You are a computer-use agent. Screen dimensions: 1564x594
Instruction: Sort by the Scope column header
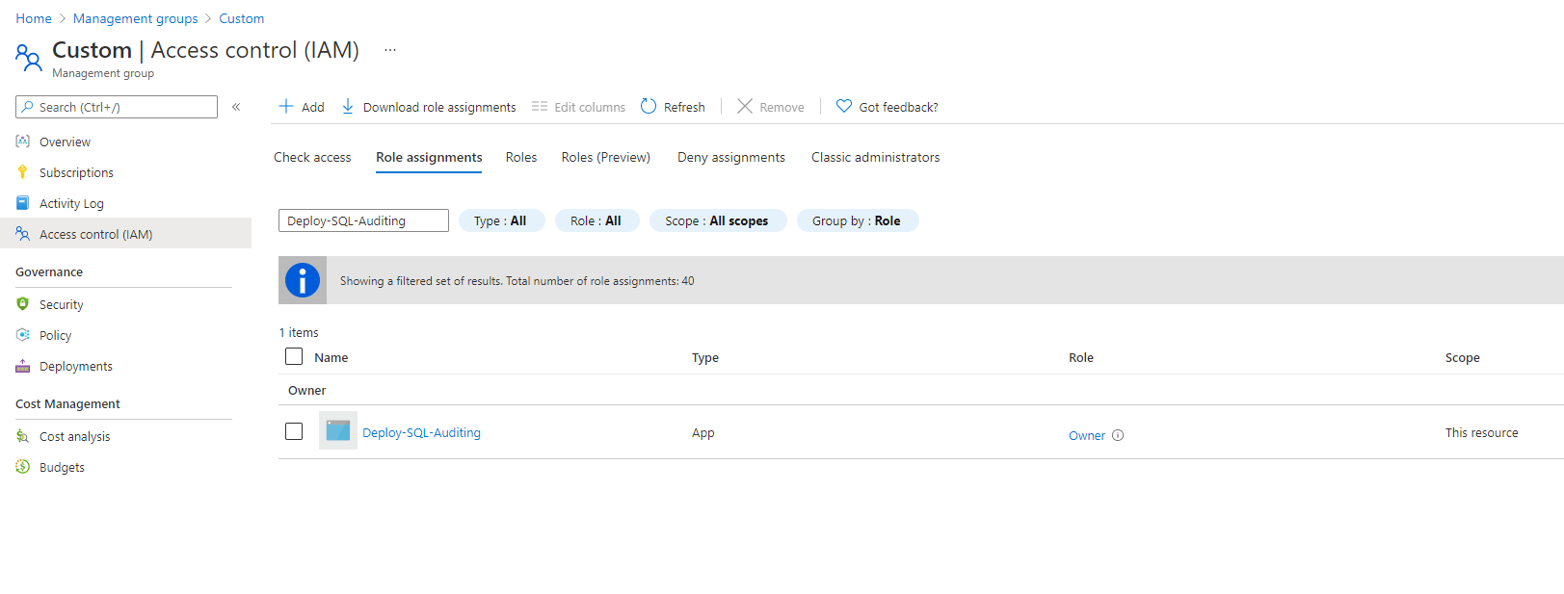point(1463,357)
